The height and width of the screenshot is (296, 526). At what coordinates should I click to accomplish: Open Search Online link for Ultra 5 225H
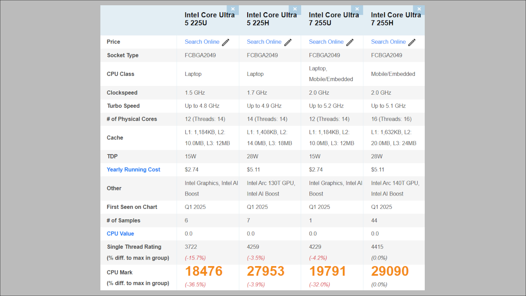pos(264,42)
